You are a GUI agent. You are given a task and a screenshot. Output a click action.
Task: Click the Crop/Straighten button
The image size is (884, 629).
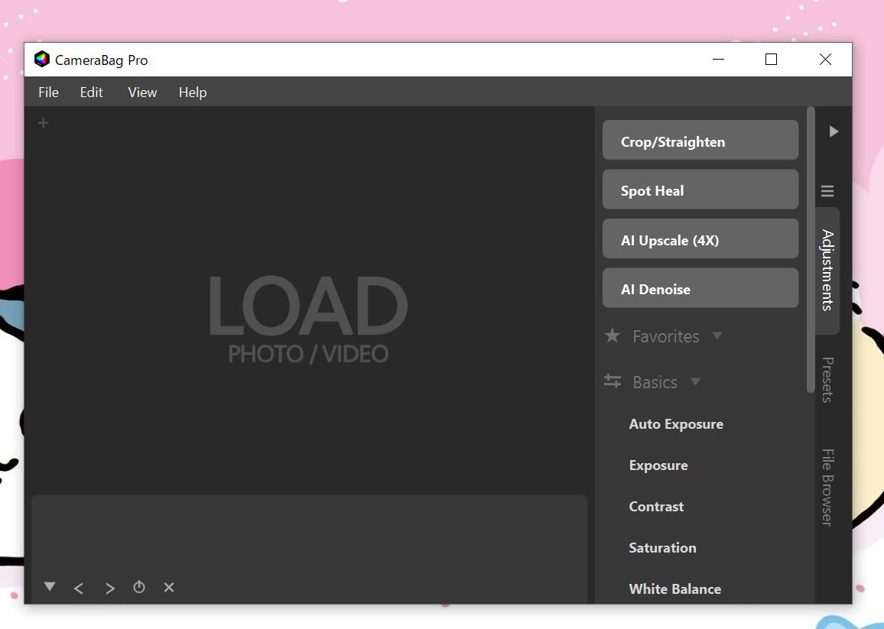click(700, 141)
